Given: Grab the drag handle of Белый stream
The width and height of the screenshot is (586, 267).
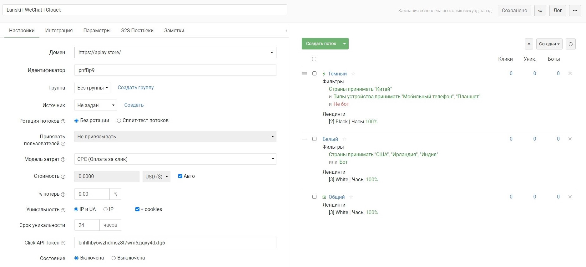Looking at the screenshot, I should pos(304,139).
